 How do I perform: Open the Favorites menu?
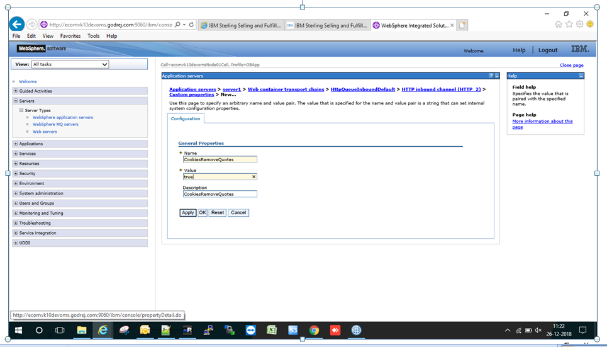(x=70, y=36)
